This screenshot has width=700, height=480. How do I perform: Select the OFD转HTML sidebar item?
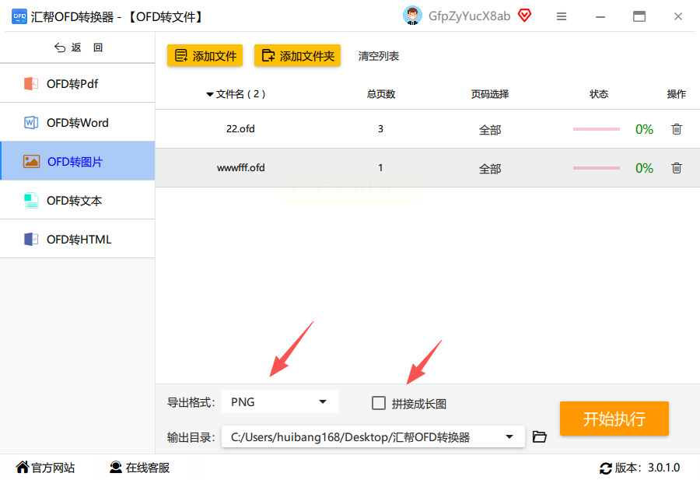coord(78,239)
